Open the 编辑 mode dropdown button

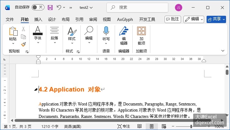(193, 19)
